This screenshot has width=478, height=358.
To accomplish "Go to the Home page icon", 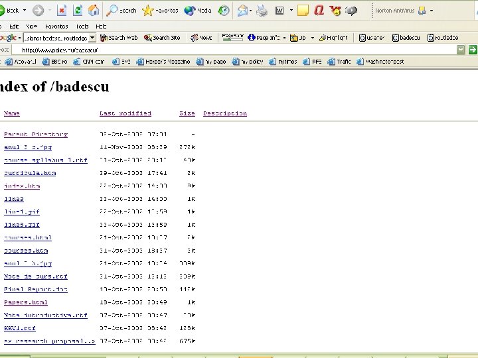I will pos(94,11).
